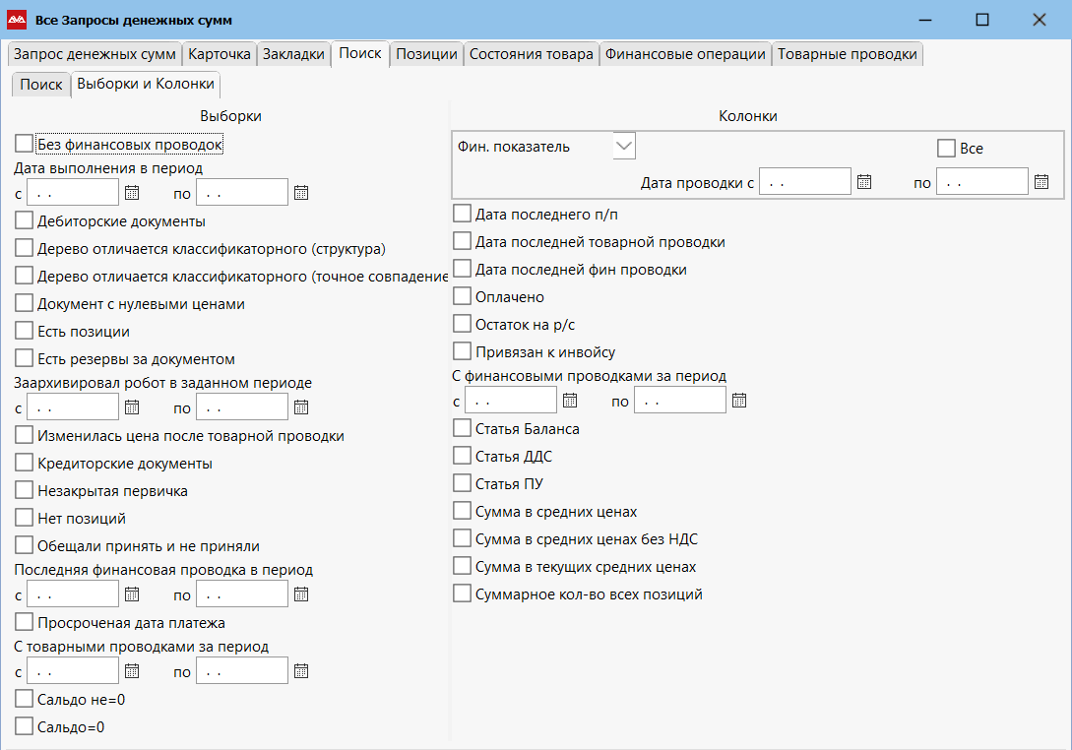The image size is (1072, 750).
Task: Click 'Последняя финансовая проводка' start date field
Action: tap(73, 594)
